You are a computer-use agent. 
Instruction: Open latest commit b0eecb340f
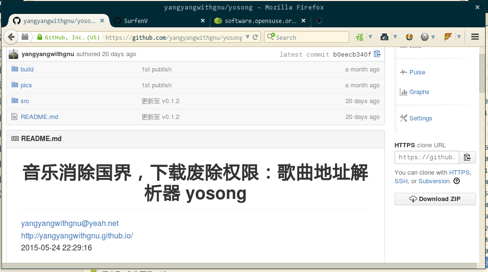[x=352, y=55]
